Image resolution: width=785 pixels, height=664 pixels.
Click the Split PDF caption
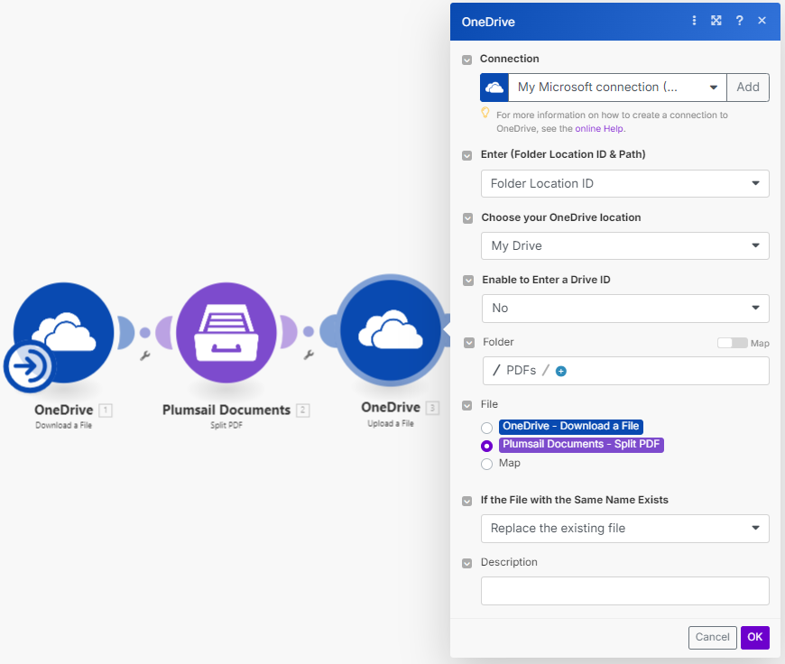click(226, 425)
